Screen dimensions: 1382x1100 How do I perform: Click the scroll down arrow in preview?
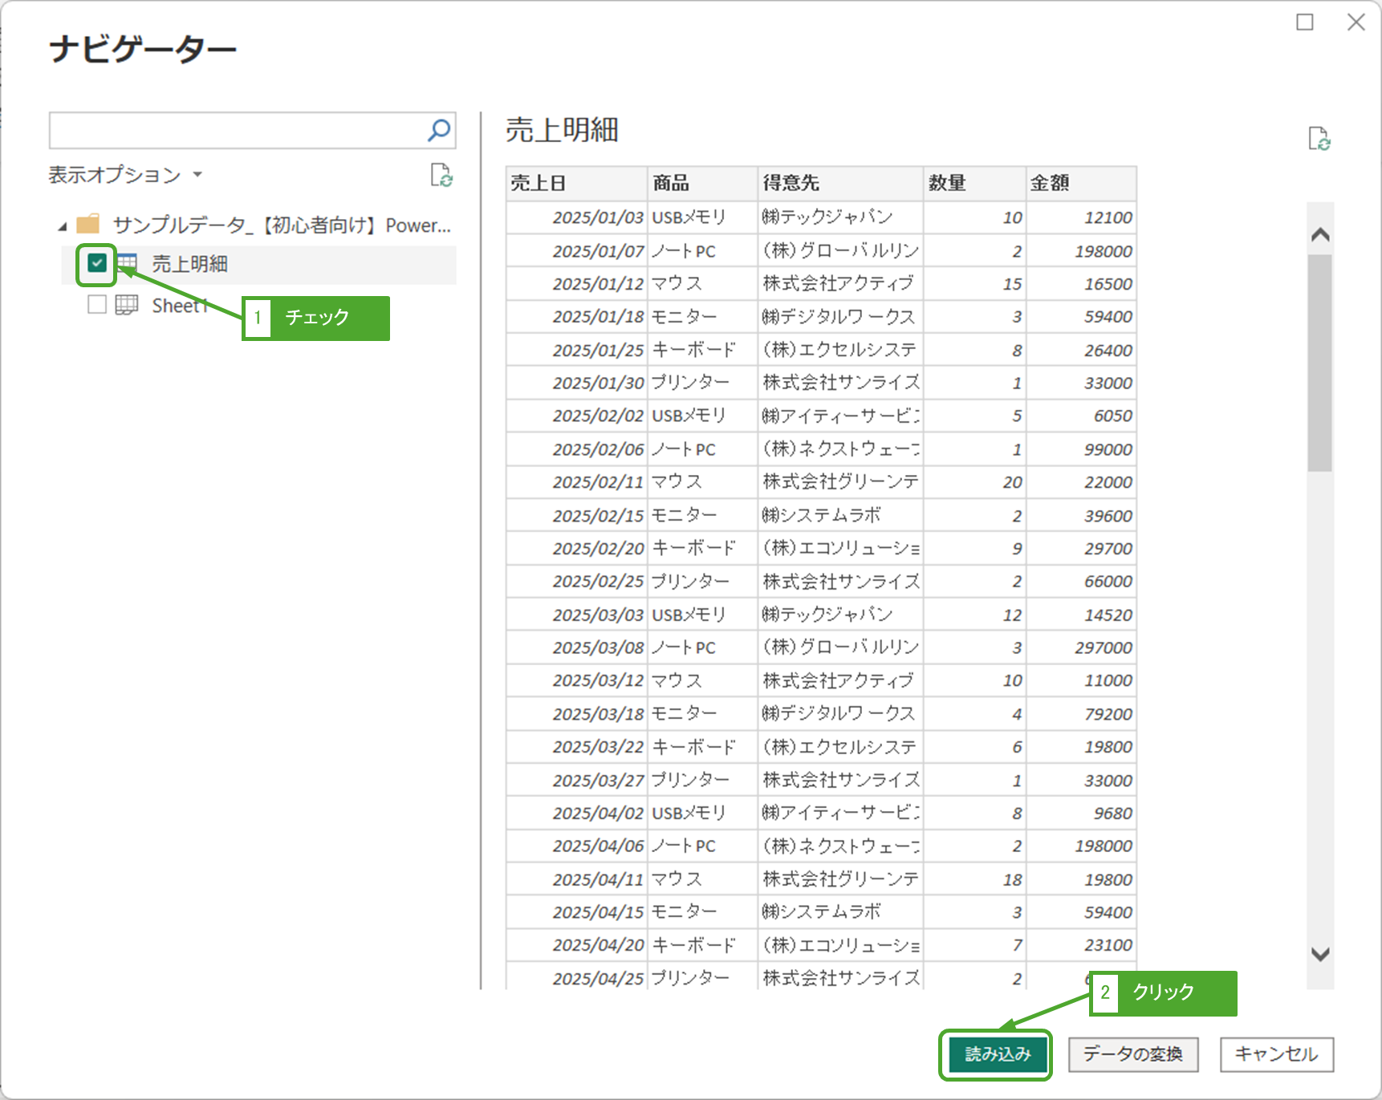pos(1320,954)
